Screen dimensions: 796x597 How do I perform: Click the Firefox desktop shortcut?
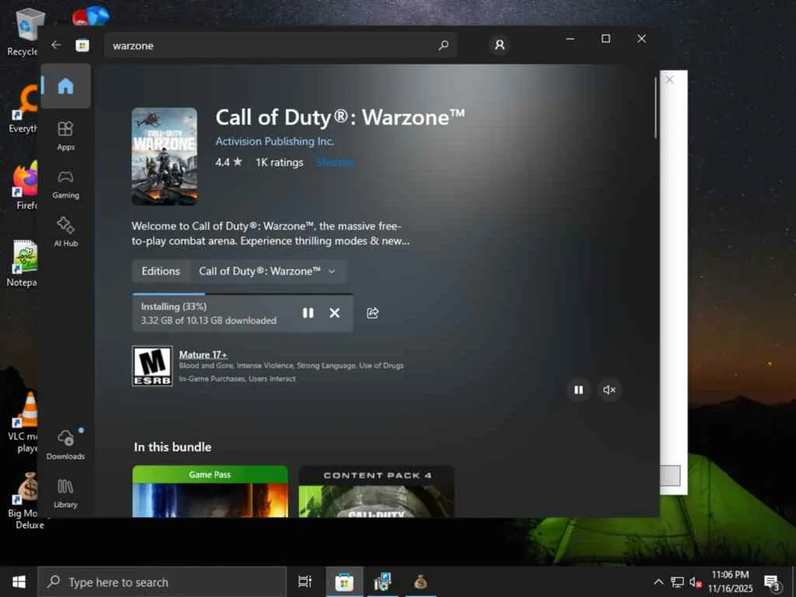(x=26, y=186)
